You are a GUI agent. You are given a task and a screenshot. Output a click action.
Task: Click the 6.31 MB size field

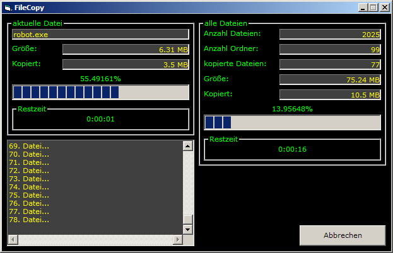(126, 49)
